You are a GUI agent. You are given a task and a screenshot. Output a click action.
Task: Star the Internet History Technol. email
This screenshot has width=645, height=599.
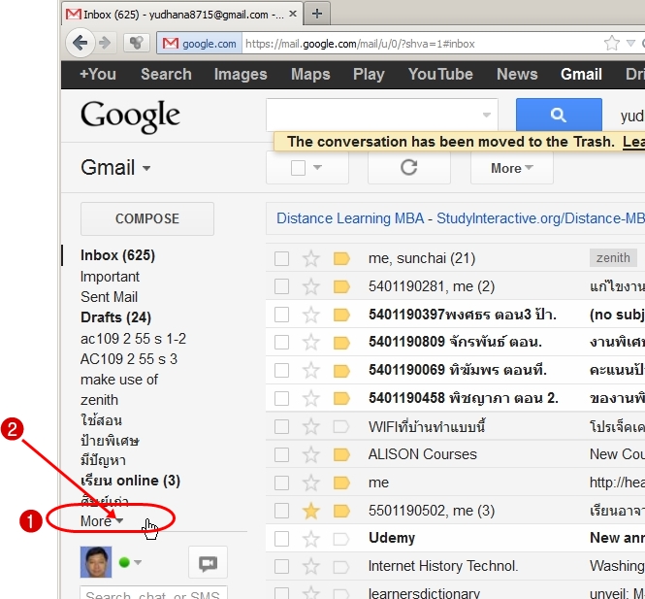(311, 566)
